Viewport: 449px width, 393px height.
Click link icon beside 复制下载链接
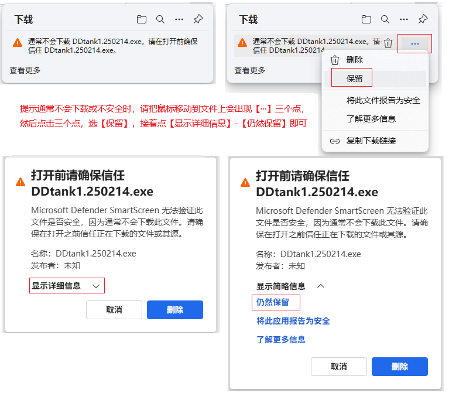(x=334, y=141)
